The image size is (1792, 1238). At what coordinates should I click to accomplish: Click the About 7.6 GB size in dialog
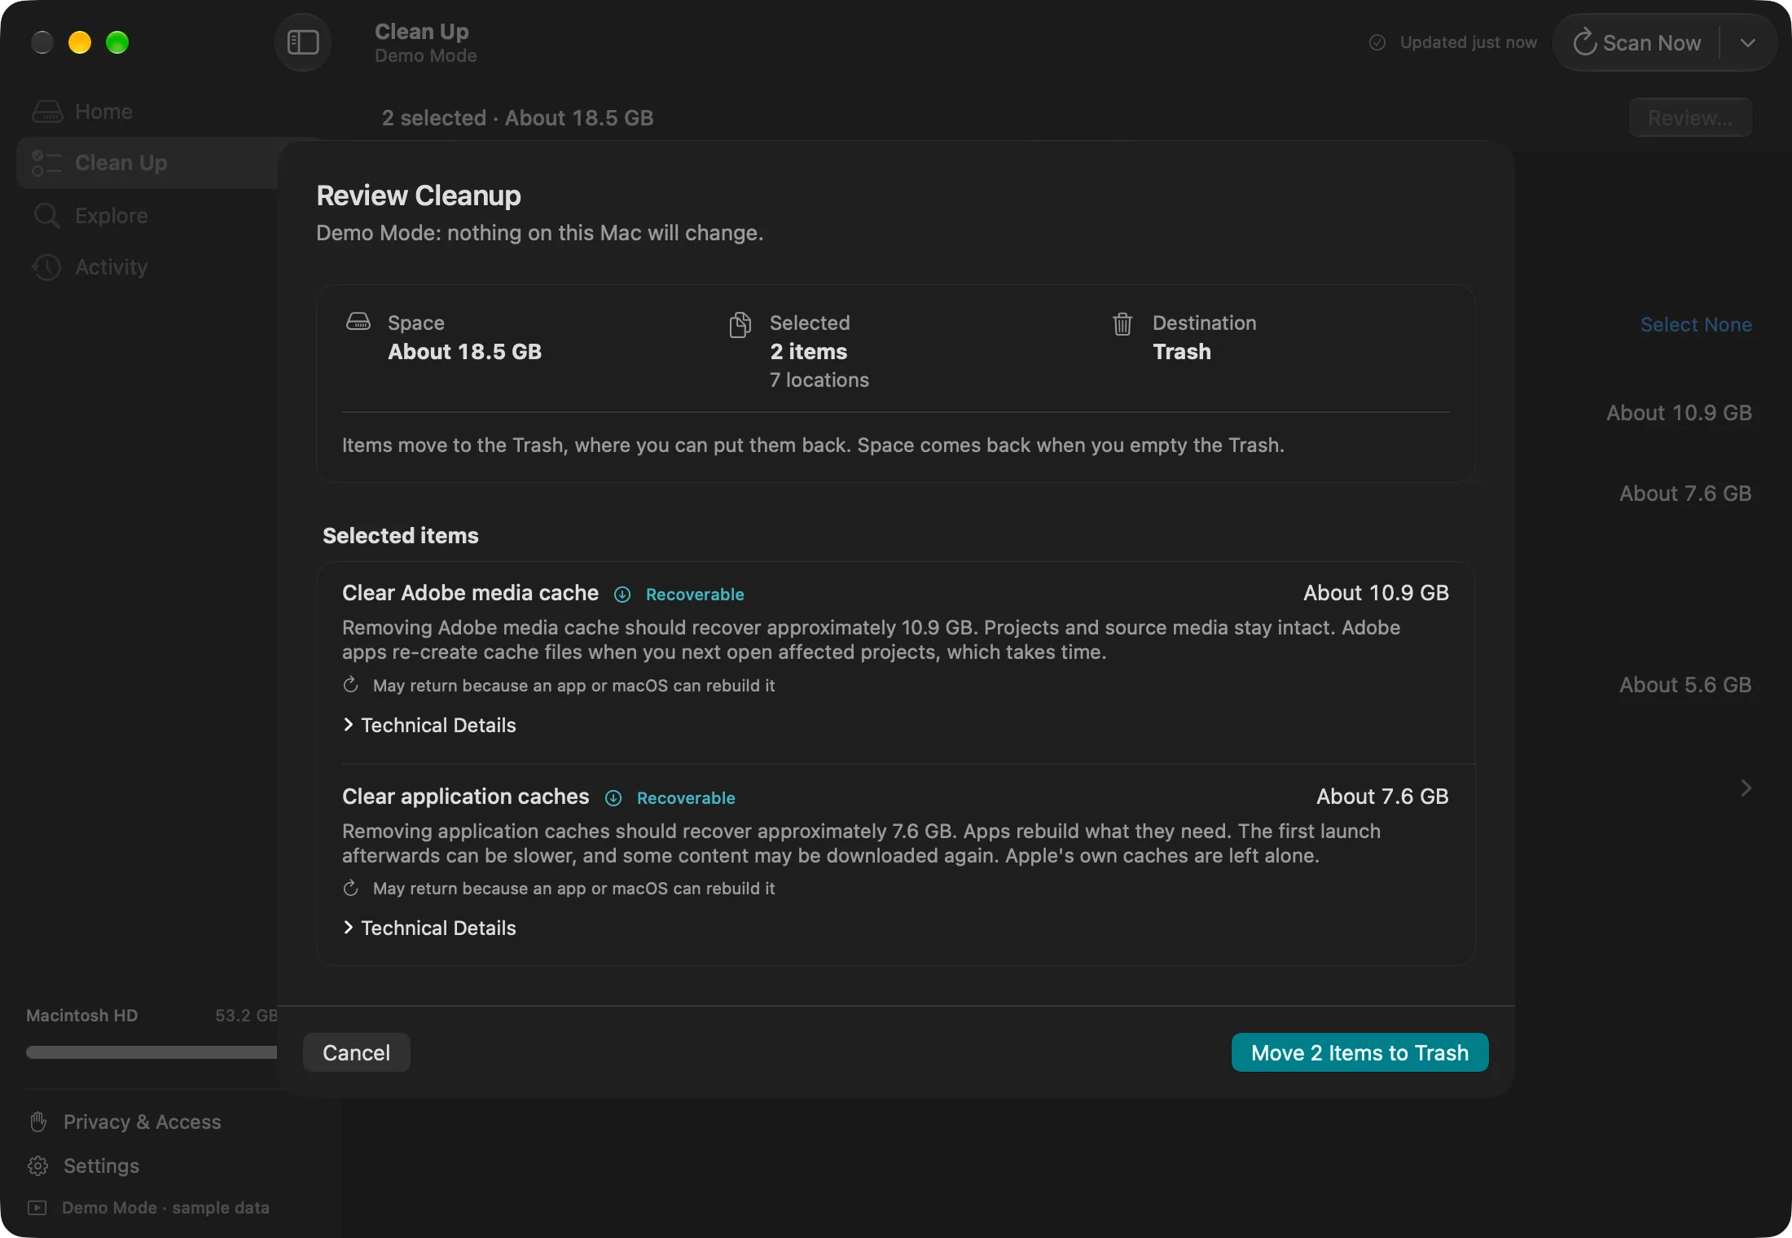(1382, 797)
